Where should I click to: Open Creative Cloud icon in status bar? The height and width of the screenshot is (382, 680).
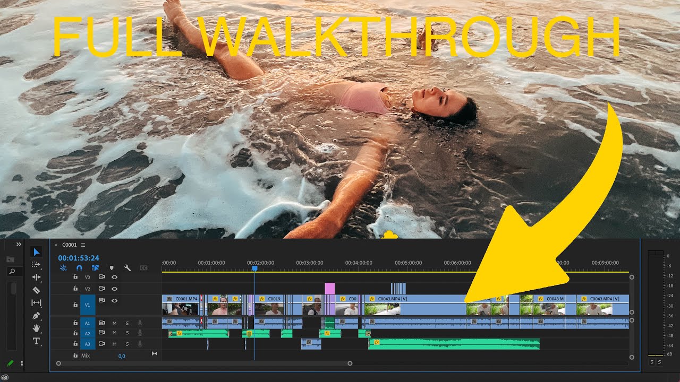pos(5,377)
